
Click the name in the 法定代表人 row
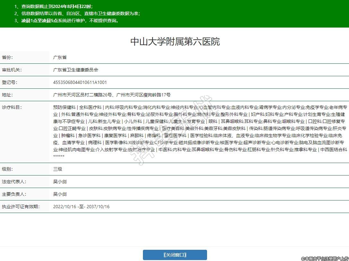[x=60, y=182]
